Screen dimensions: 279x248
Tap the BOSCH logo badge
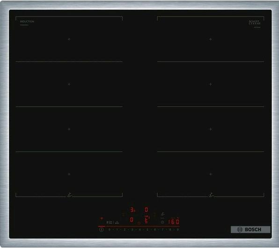click(250, 229)
